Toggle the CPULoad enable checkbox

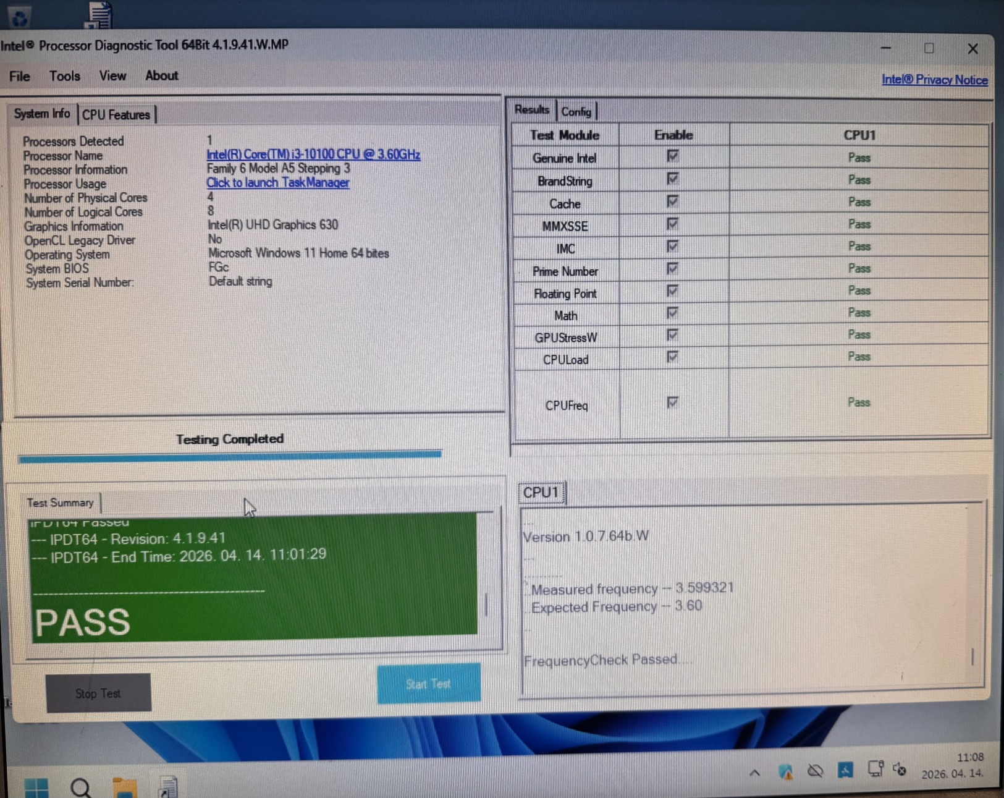click(673, 357)
